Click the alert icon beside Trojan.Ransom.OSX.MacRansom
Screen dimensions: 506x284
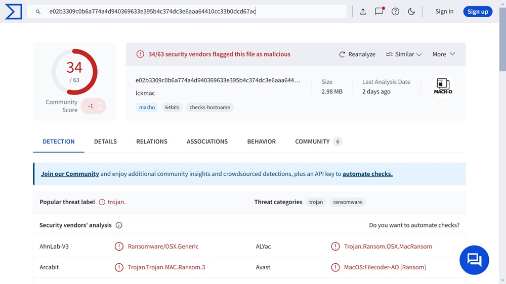coord(335,246)
